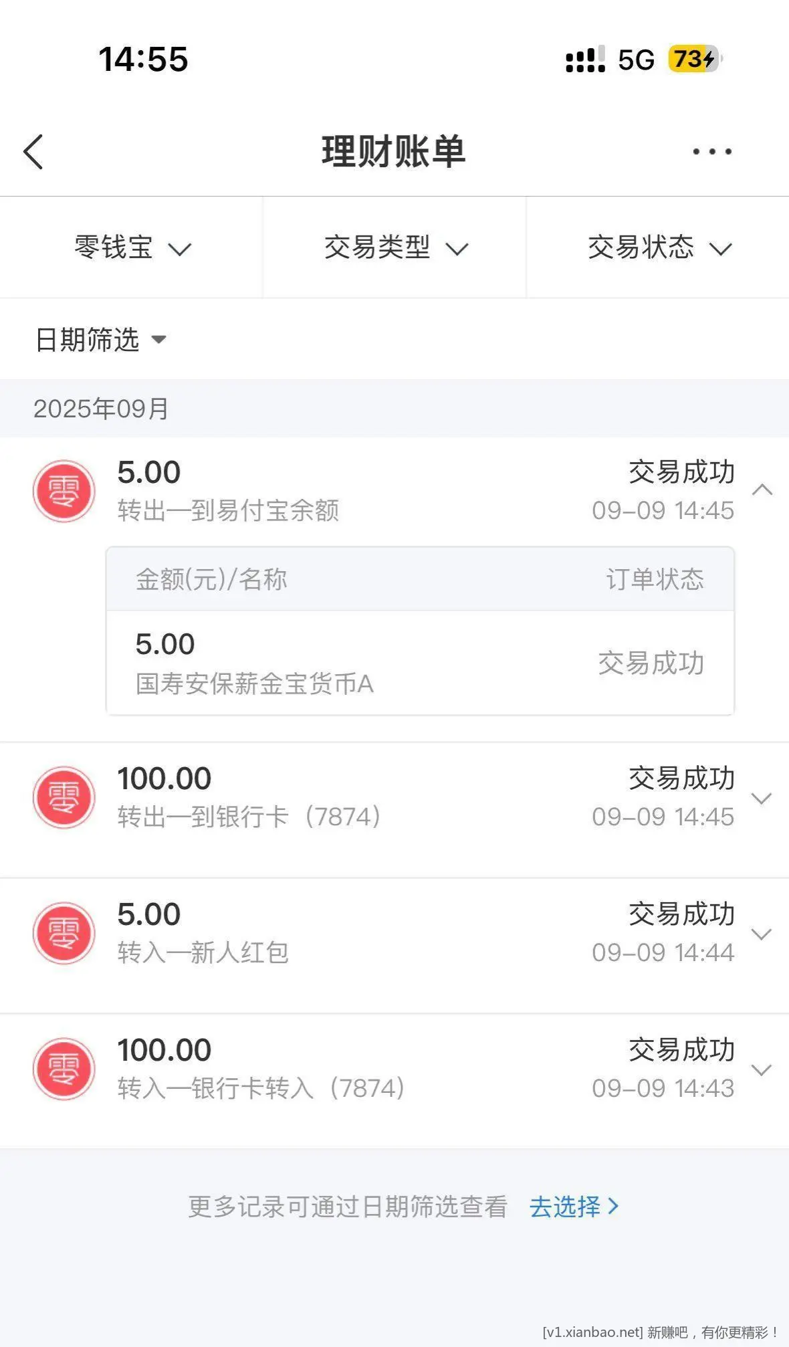Tap the 去选择 link
The height and width of the screenshot is (1347, 789).
574,1207
